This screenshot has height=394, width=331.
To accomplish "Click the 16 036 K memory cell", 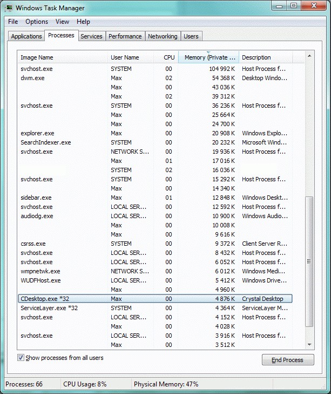I will point(224,170).
